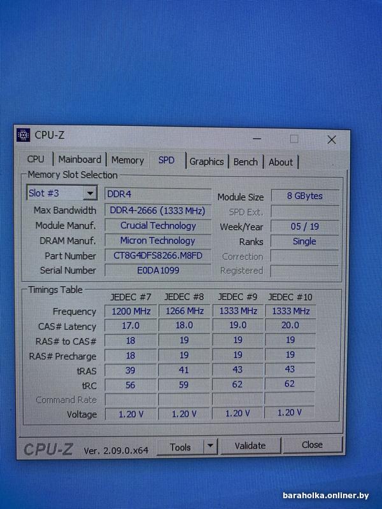The width and height of the screenshot is (382, 509).
Task: Click CAS# Latency 20.0 cell
Action: coord(290,325)
